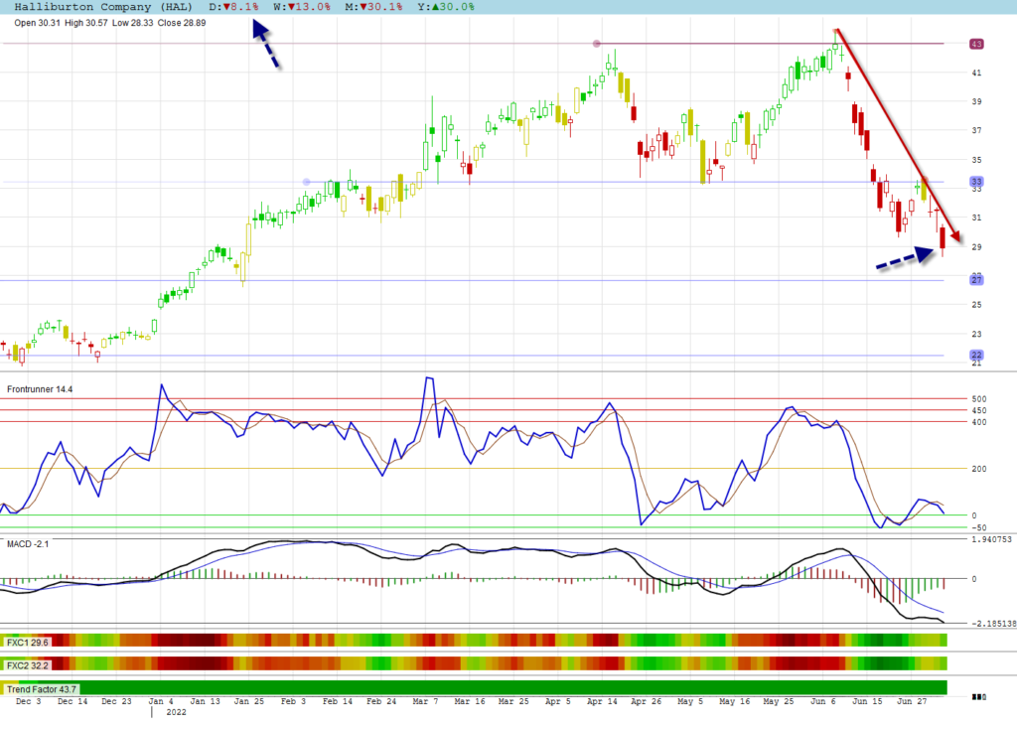Click the Apr 14 date label

point(602,701)
